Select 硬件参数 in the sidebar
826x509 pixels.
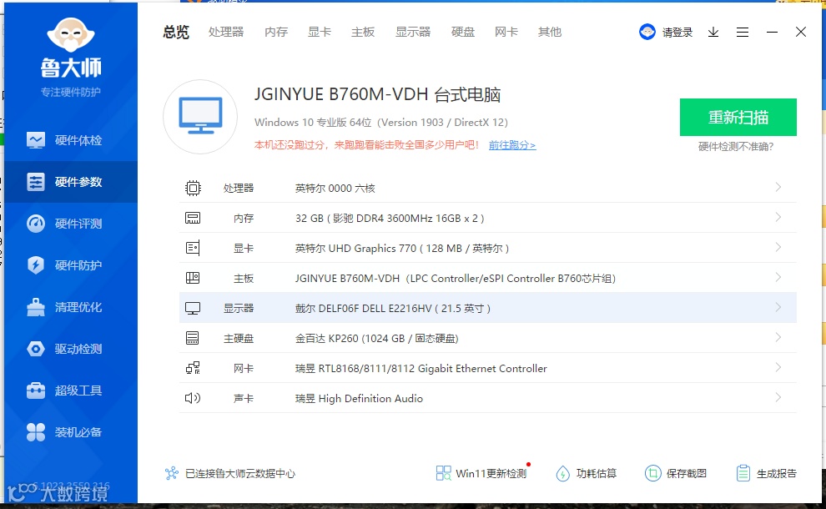point(71,182)
